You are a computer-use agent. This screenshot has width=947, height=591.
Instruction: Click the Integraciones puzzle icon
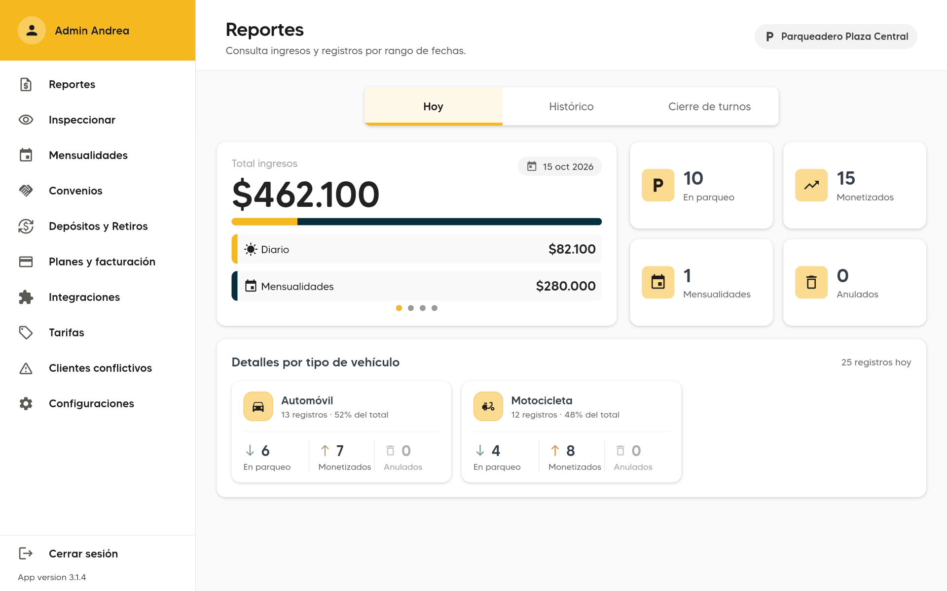26,297
